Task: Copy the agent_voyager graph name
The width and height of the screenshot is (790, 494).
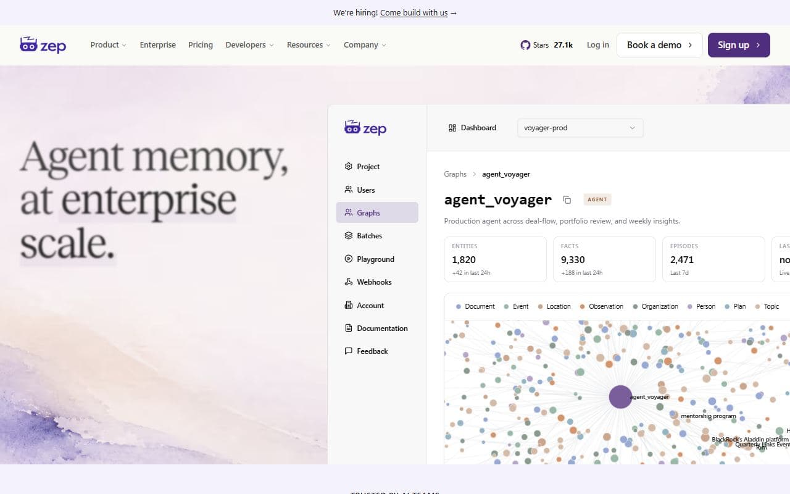Action: tap(567, 199)
